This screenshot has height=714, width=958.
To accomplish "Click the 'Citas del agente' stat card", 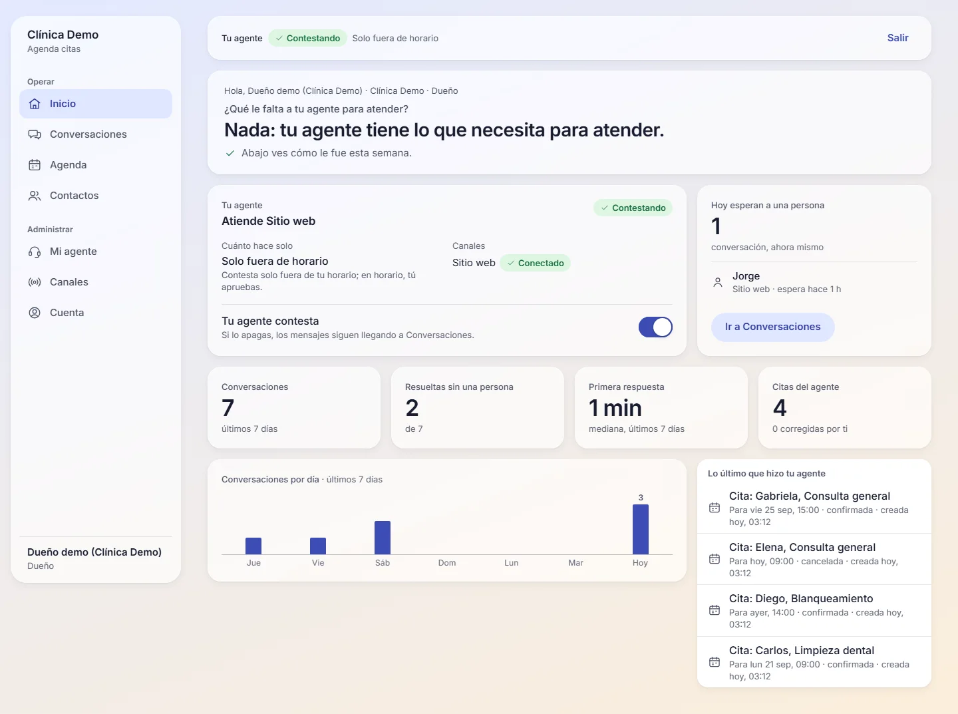I will pyautogui.click(x=845, y=407).
